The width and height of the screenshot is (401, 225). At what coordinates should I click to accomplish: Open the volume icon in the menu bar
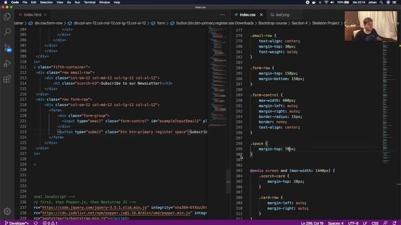pyautogui.click(x=332, y=2)
